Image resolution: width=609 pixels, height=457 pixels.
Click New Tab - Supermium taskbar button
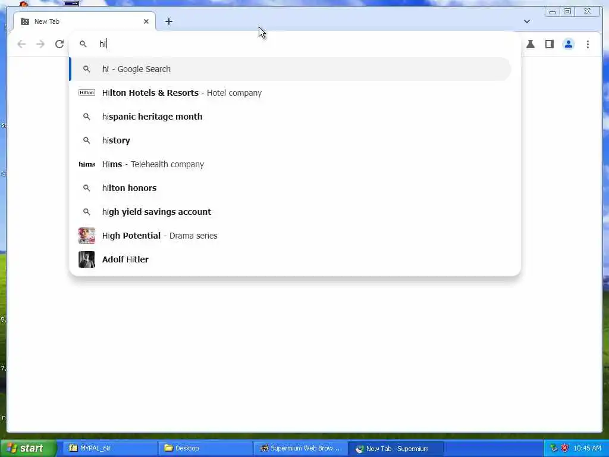pyautogui.click(x=395, y=449)
